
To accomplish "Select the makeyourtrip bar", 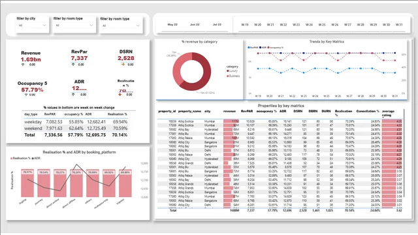I will (x=109, y=183).
